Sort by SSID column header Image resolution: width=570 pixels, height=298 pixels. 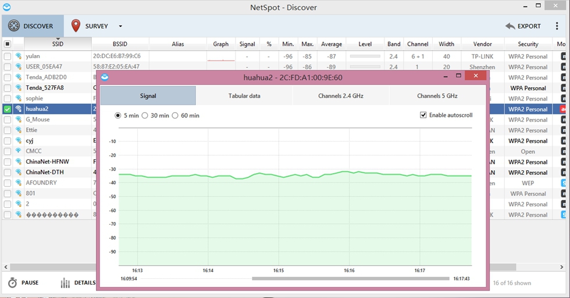pyautogui.click(x=58, y=44)
